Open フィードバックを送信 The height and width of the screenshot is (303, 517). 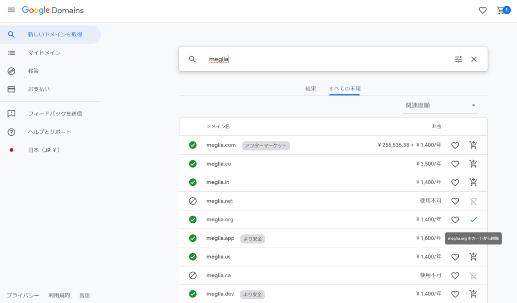[50, 114]
